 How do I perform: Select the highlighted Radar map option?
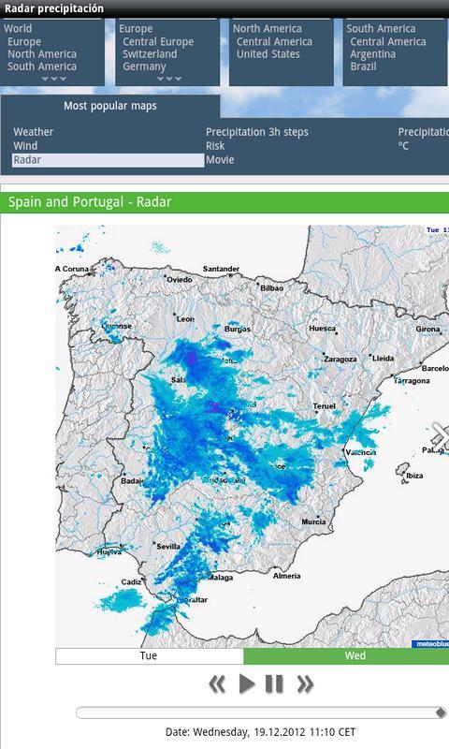pos(108,160)
